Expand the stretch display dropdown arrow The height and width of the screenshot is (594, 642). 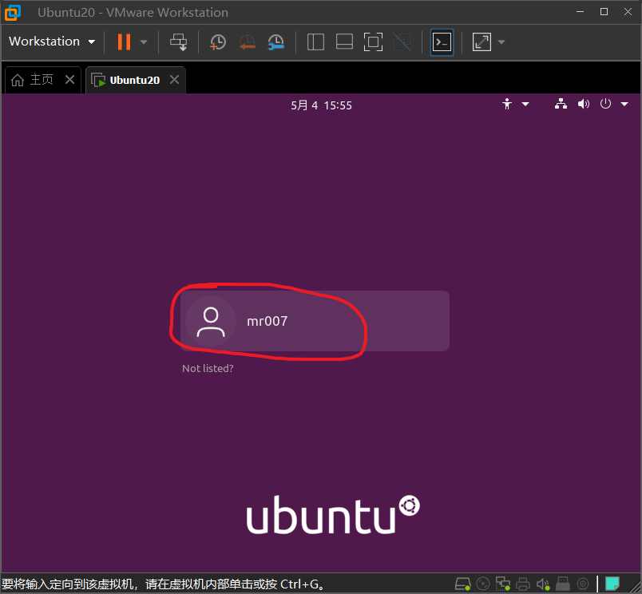[501, 42]
